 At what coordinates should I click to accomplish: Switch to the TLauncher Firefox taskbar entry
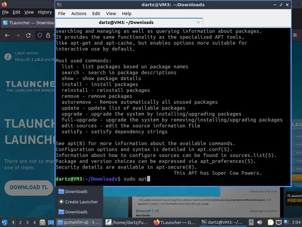175,222
